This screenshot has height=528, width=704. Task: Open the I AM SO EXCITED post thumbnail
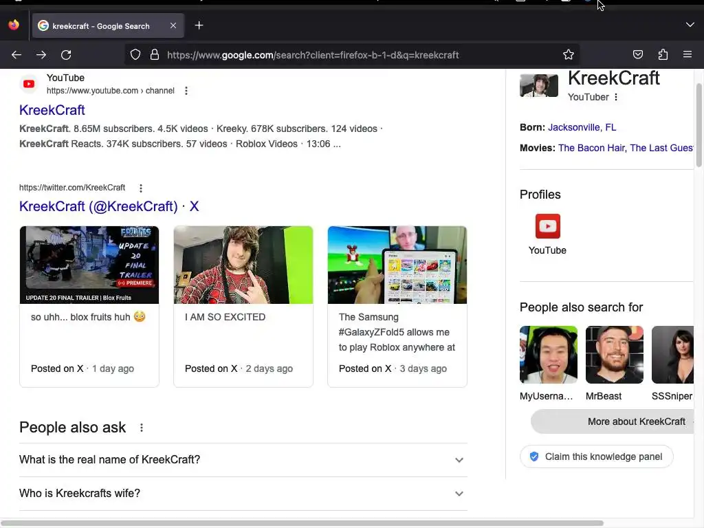(243, 265)
